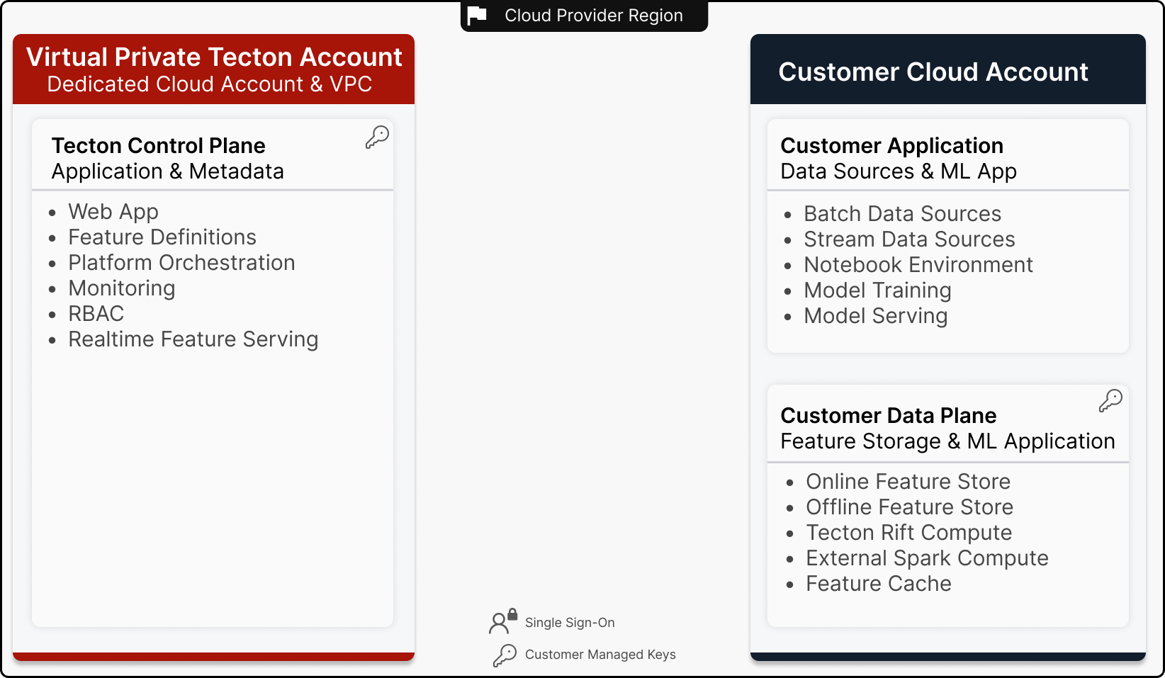Click the Model Training item
This screenshot has width=1165, height=678.
878,290
